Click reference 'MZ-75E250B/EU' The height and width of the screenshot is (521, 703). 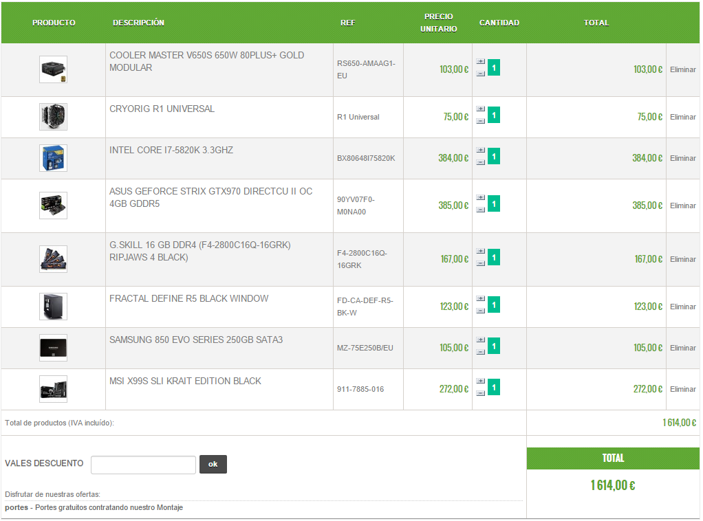[365, 348]
